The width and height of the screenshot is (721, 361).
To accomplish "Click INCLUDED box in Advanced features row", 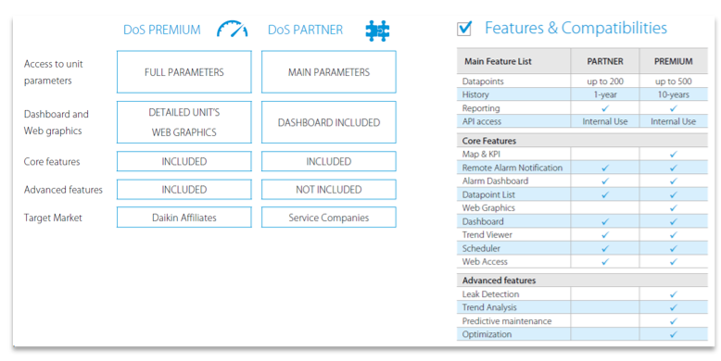I will 183,189.
